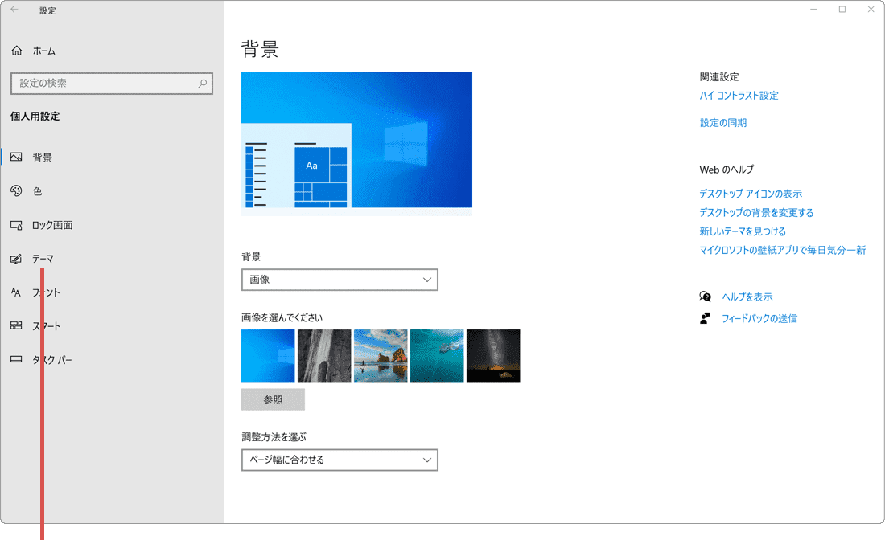Minimize the 設定 window
Viewport: 885px width, 540px height.
(x=813, y=10)
